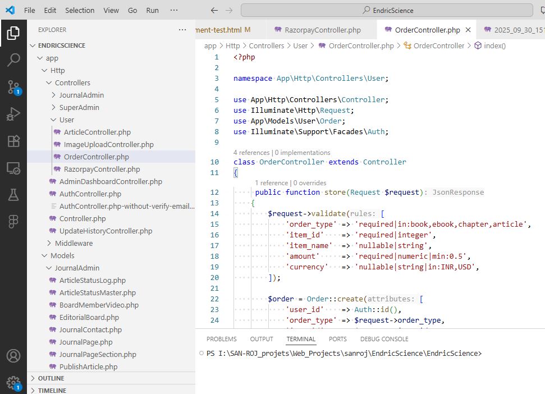Click the editor toolbar ellipsis menu
The width and height of the screenshot is (545, 394).
click(173, 10)
